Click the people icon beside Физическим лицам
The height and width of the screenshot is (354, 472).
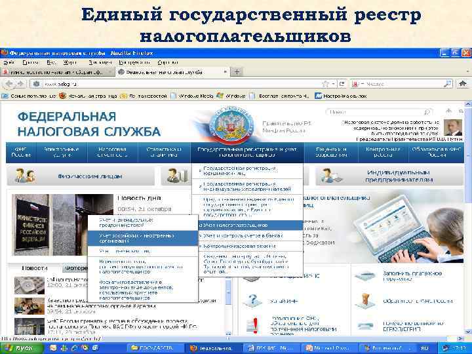click(25, 176)
